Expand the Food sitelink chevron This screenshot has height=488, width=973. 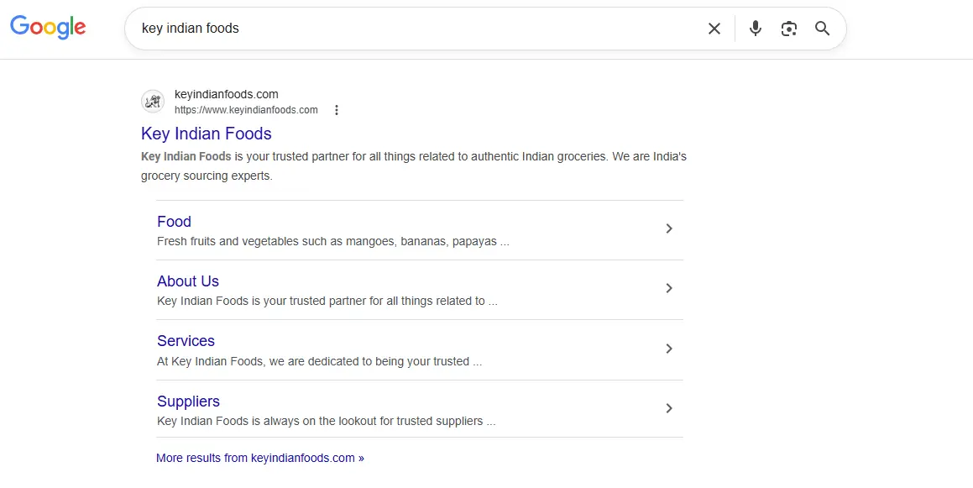[x=669, y=228]
